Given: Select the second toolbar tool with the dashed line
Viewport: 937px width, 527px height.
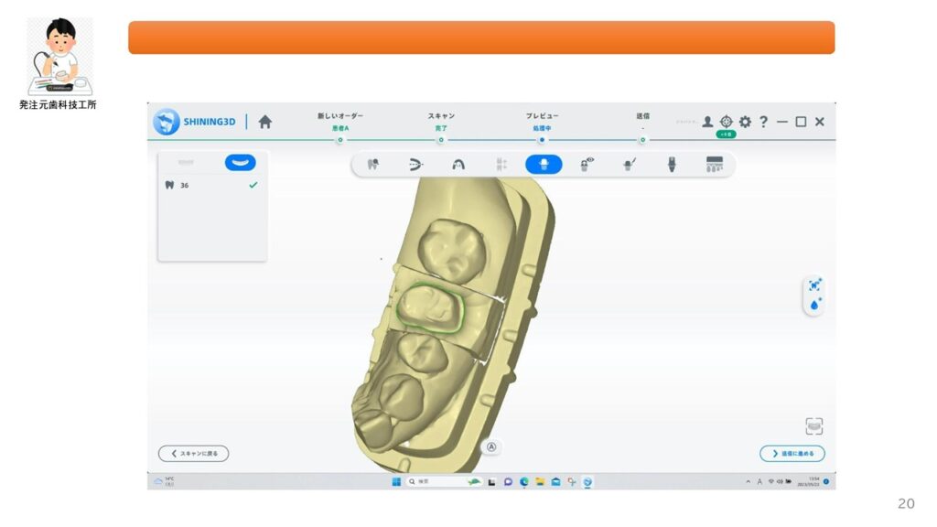Looking at the screenshot, I should tap(415, 165).
